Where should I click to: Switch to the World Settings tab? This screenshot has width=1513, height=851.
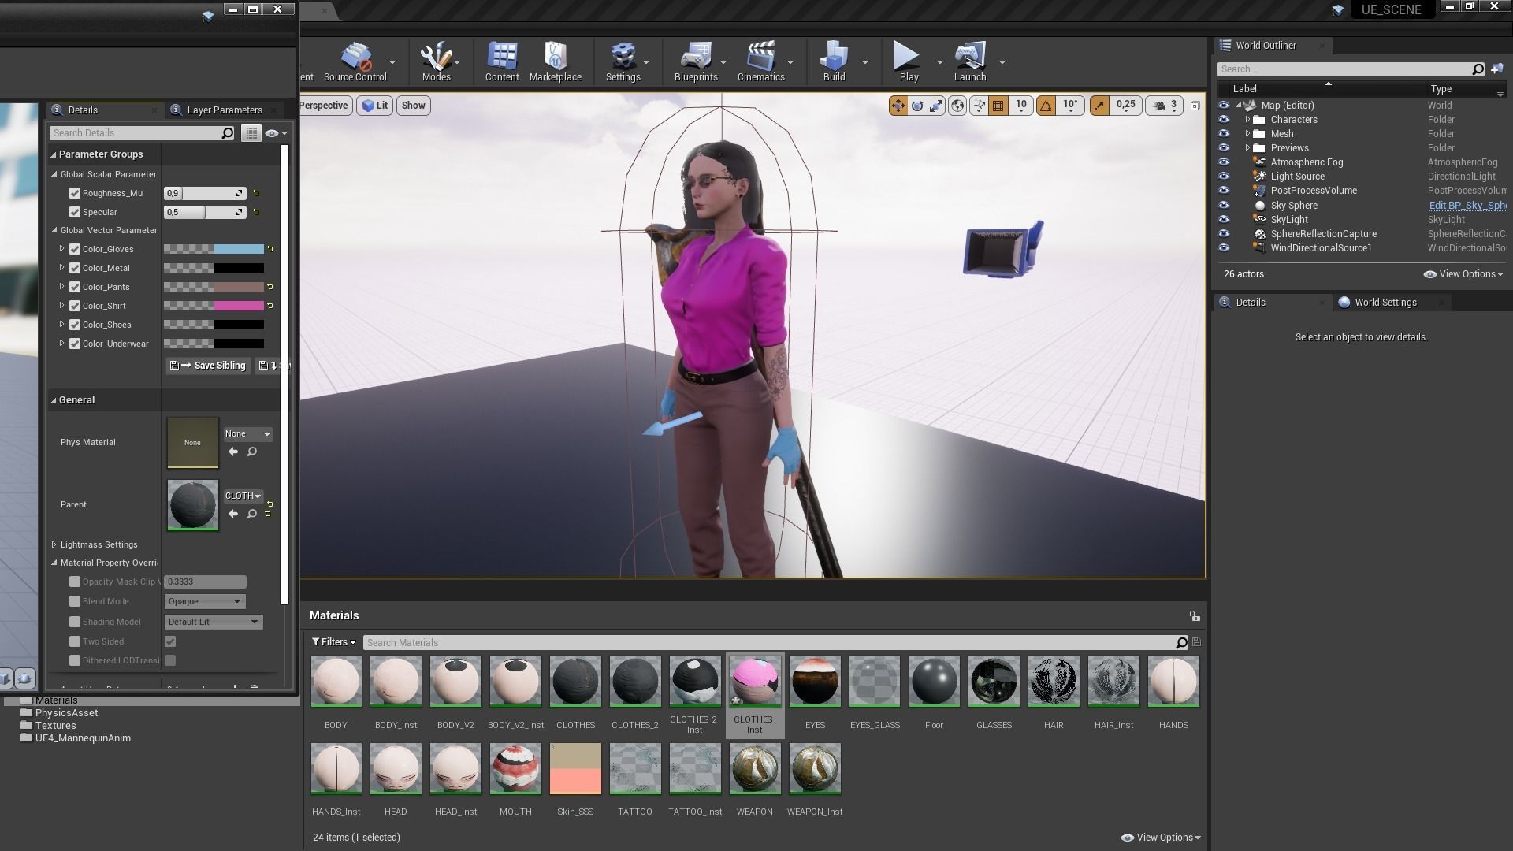(x=1385, y=303)
